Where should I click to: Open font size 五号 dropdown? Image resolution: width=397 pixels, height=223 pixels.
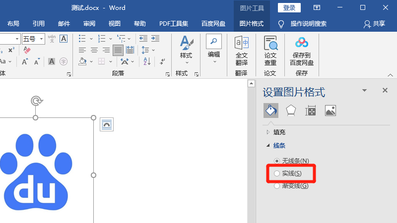(41, 39)
